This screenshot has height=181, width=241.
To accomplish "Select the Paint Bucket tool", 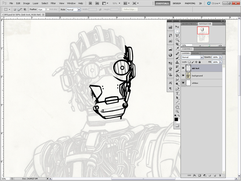I will pyautogui.click(x=177, y=75).
